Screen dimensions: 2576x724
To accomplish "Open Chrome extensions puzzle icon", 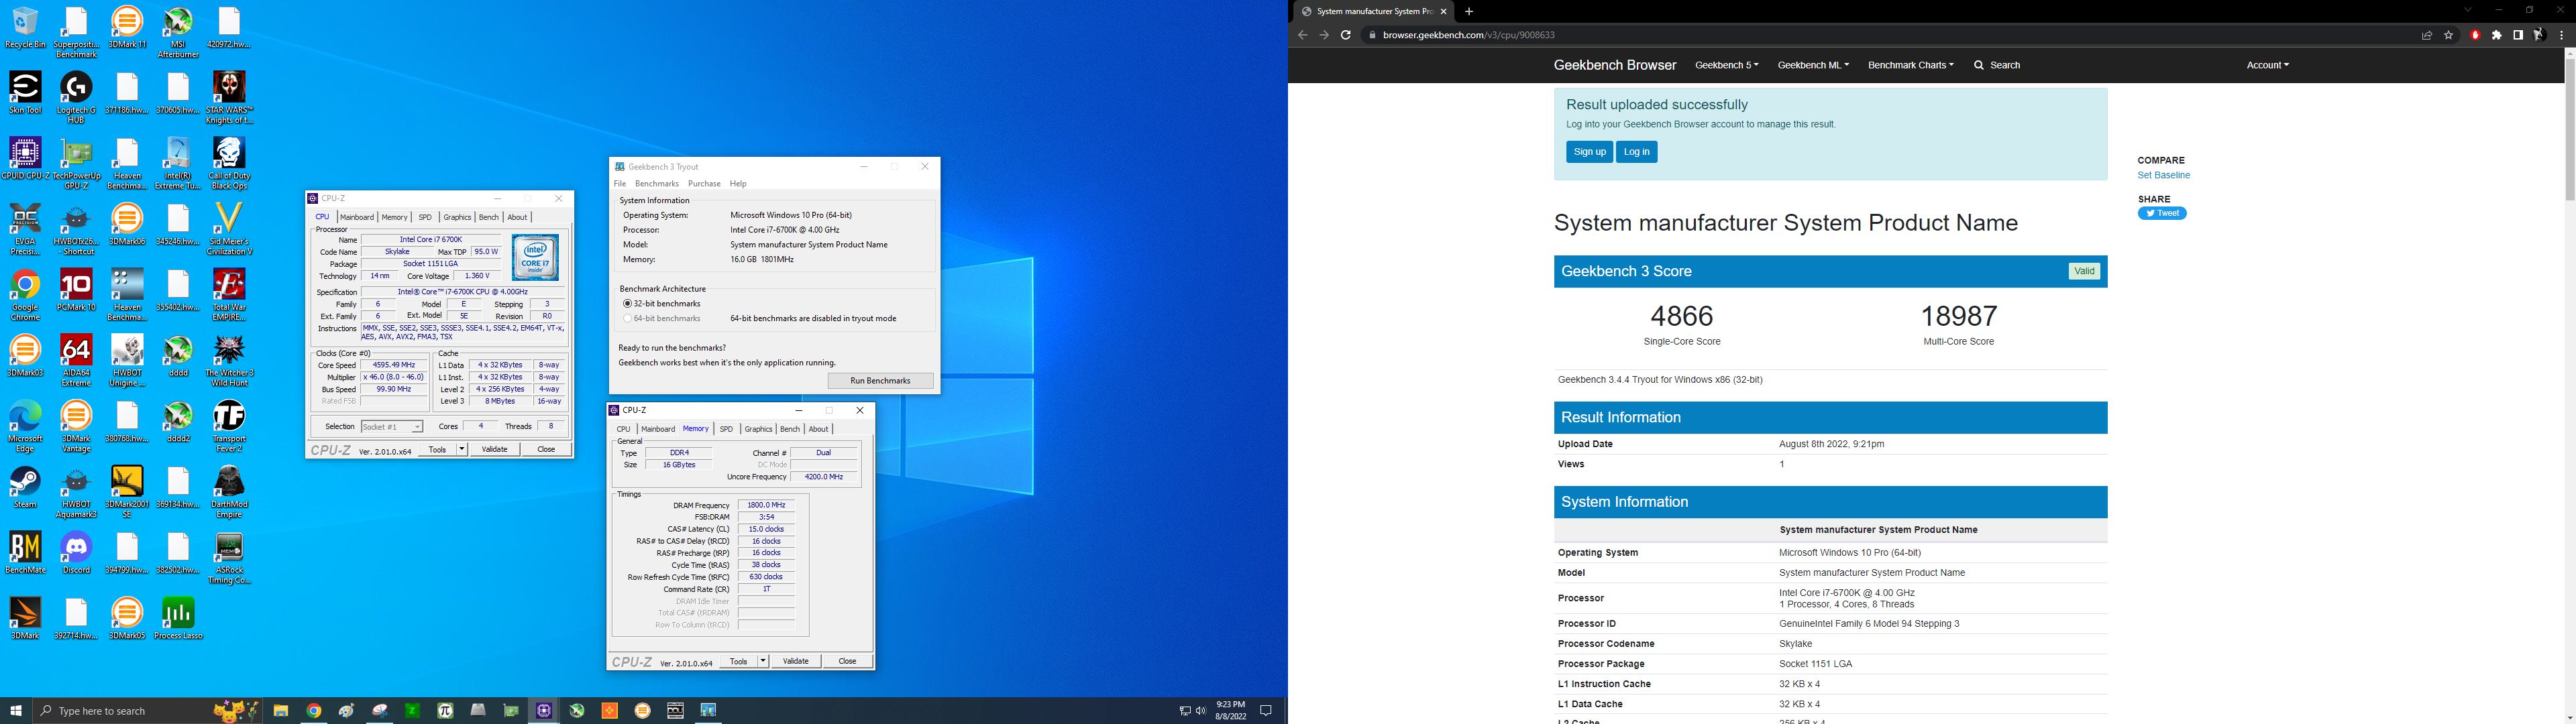I will pyautogui.click(x=2496, y=35).
